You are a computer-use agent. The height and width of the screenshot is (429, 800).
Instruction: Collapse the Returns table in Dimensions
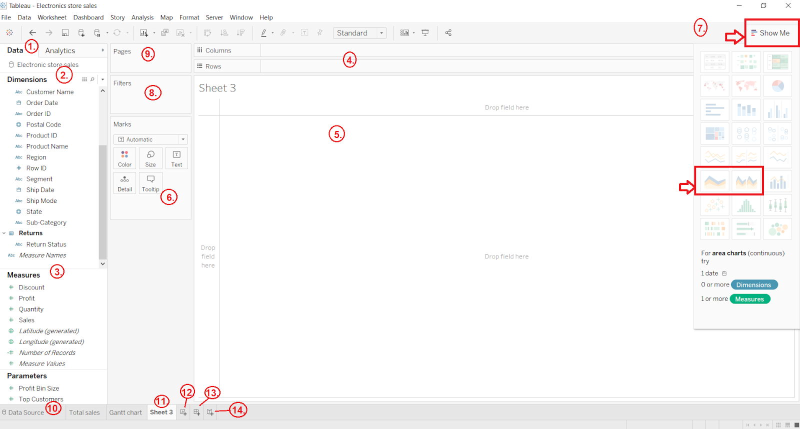click(x=4, y=233)
